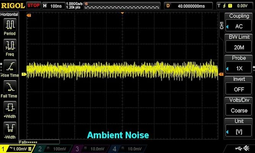Click the trigger level marker on the right grid edge

(x=221, y=74)
